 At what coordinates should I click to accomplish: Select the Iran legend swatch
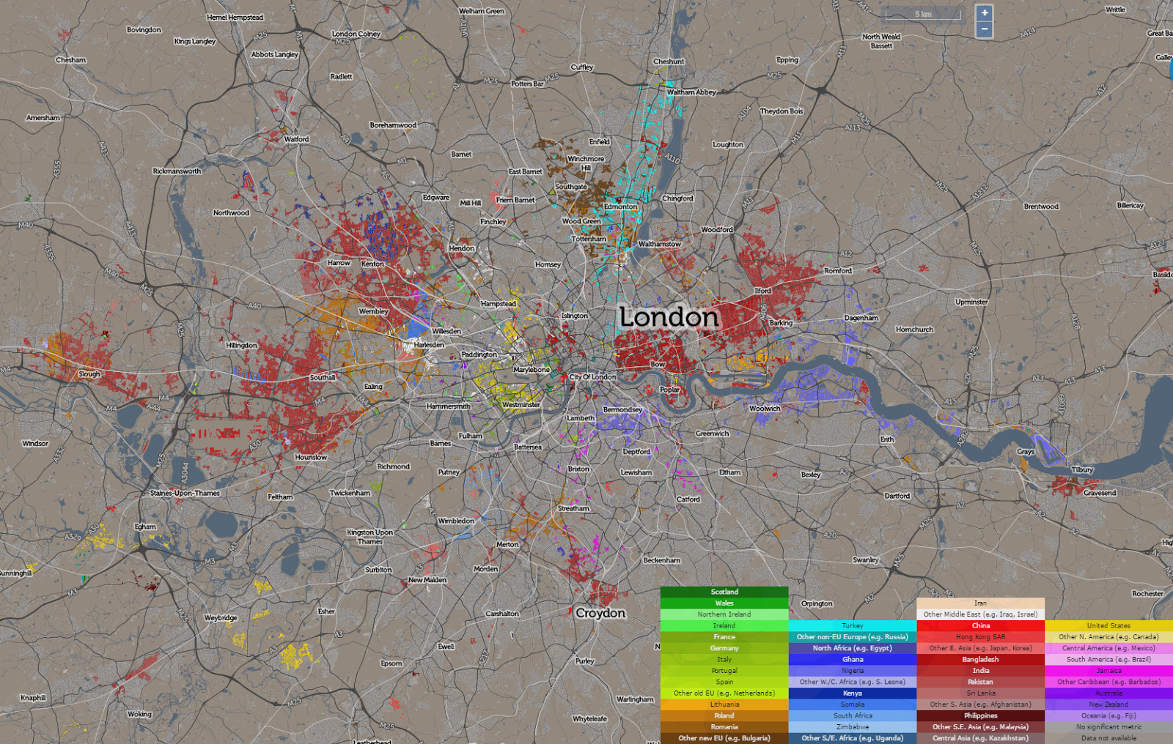[981, 603]
